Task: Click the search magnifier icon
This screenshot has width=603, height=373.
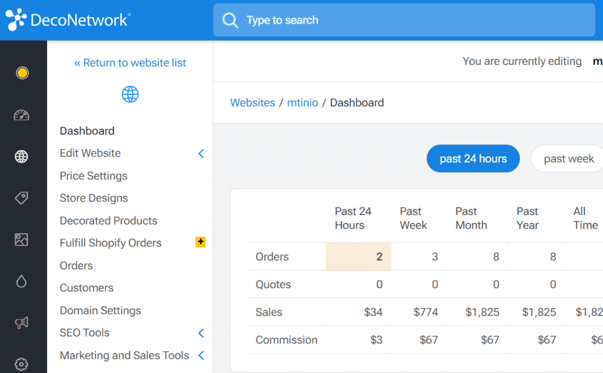Action: coord(230,19)
